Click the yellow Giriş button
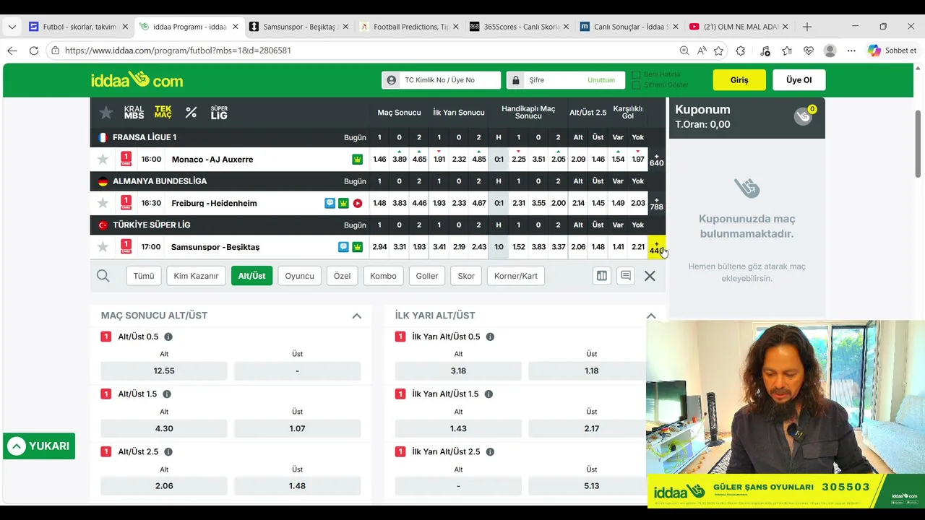925x520 pixels. click(x=739, y=80)
